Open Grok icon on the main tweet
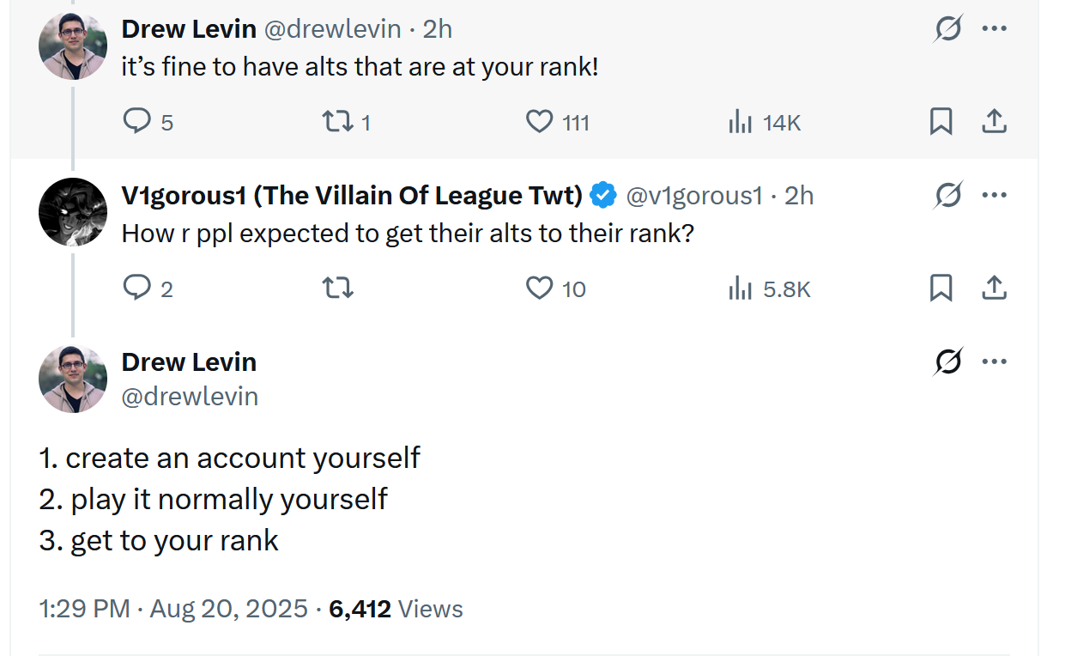Image resolution: width=1071 pixels, height=656 pixels. pyautogui.click(x=947, y=362)
